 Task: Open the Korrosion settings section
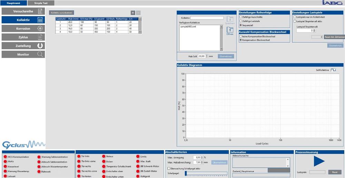click(x=23, y=29)
